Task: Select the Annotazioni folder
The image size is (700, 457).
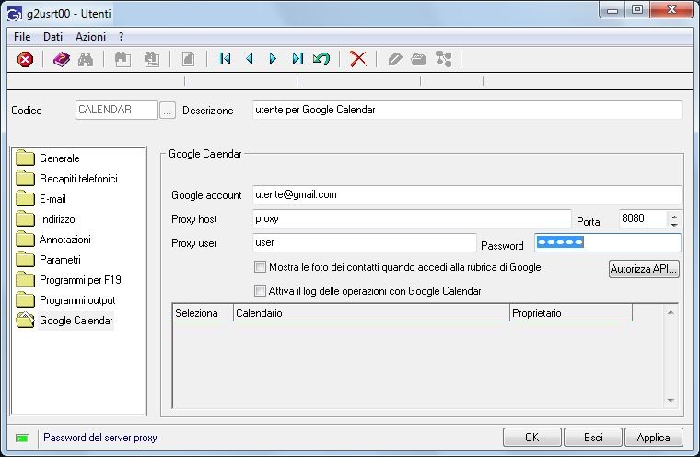Action: 53,240
